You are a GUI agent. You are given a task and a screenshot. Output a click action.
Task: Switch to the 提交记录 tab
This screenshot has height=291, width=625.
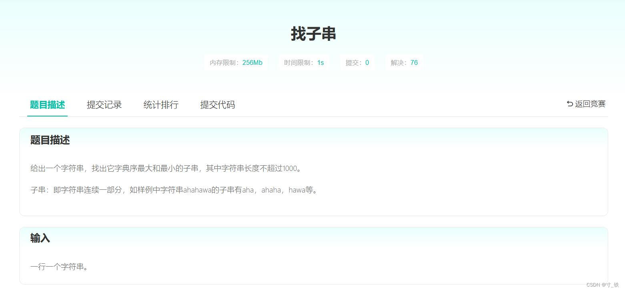click(104, 104)
